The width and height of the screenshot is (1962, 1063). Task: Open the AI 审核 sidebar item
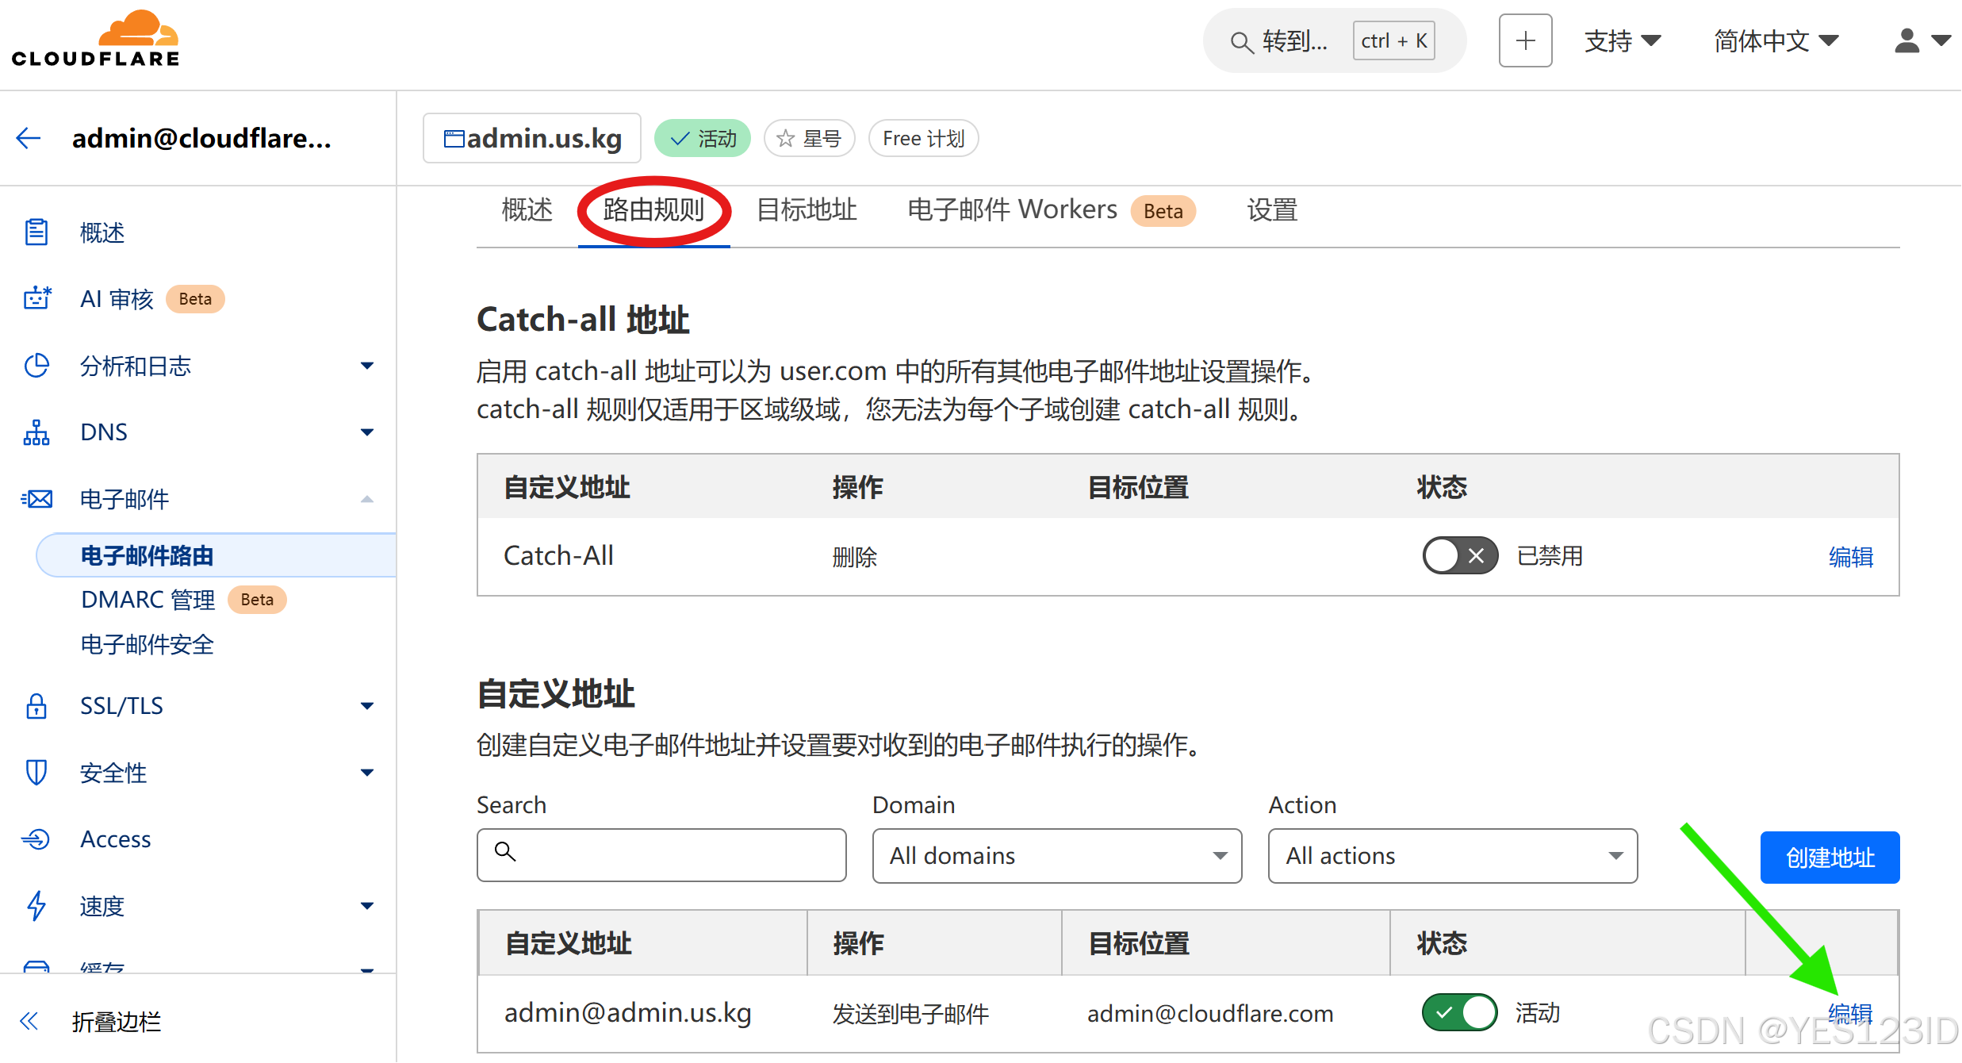tap(117, 299)
